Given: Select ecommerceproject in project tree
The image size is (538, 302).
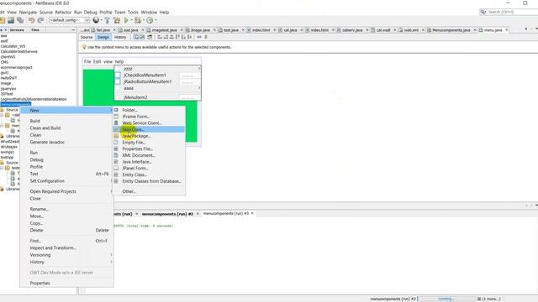Looking at the screenshot, I should [17, 67].
